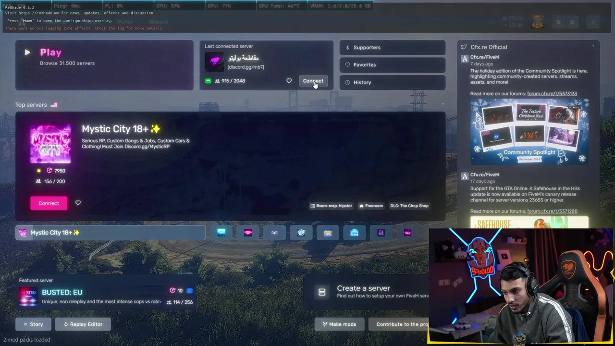Open the last connected server's purple thumbnail
The image size is (615, 346).
pos(214,62)
